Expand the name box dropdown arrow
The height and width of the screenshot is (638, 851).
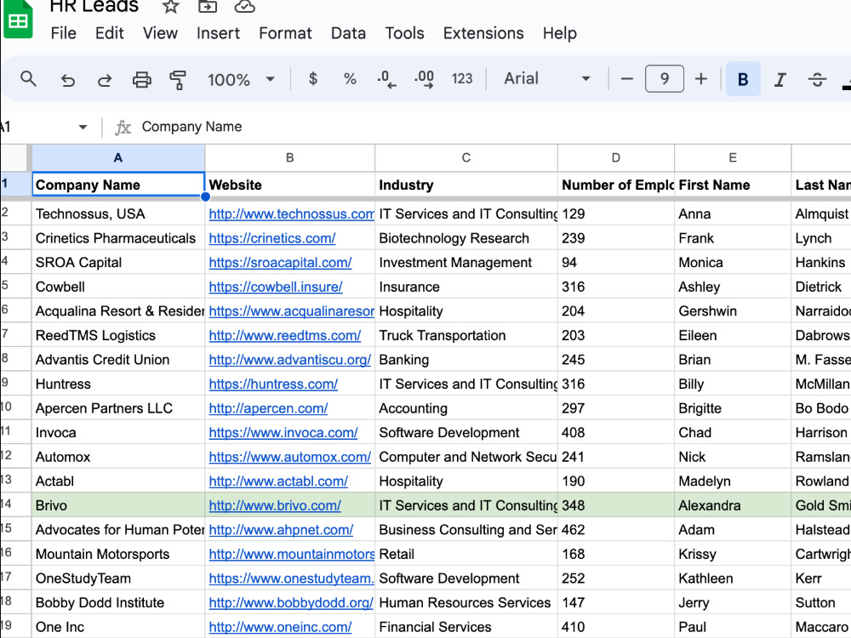coord(83,127)
